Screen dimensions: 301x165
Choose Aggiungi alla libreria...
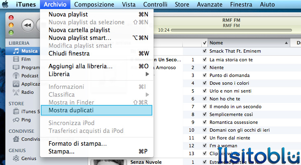(x=97, y=66)
